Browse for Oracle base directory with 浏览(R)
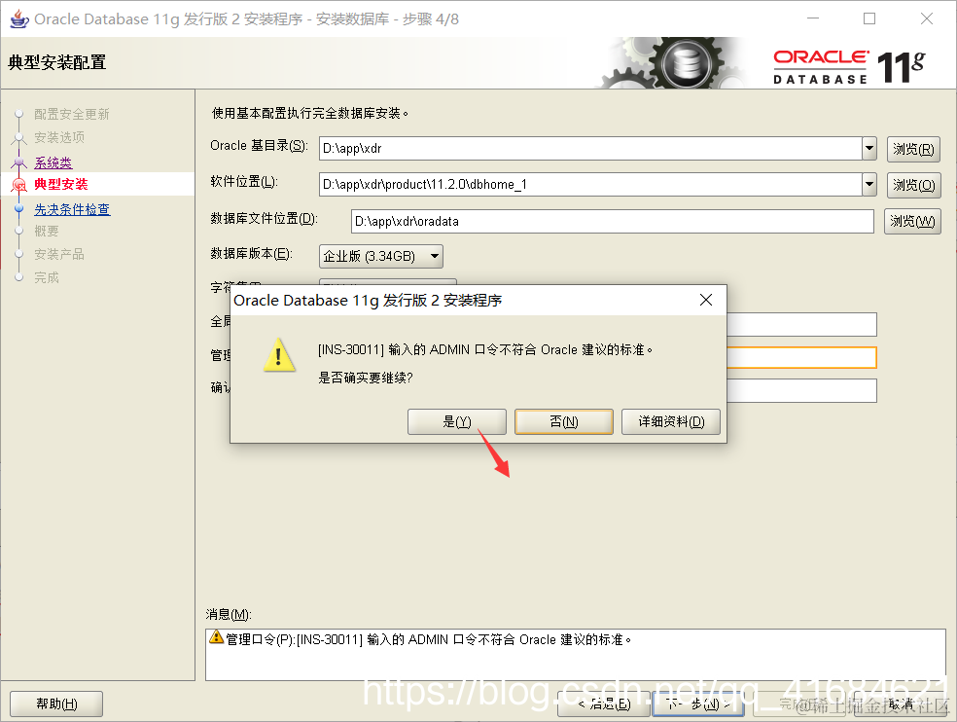This screenshot has width=957, height=722. coord(913,149)
